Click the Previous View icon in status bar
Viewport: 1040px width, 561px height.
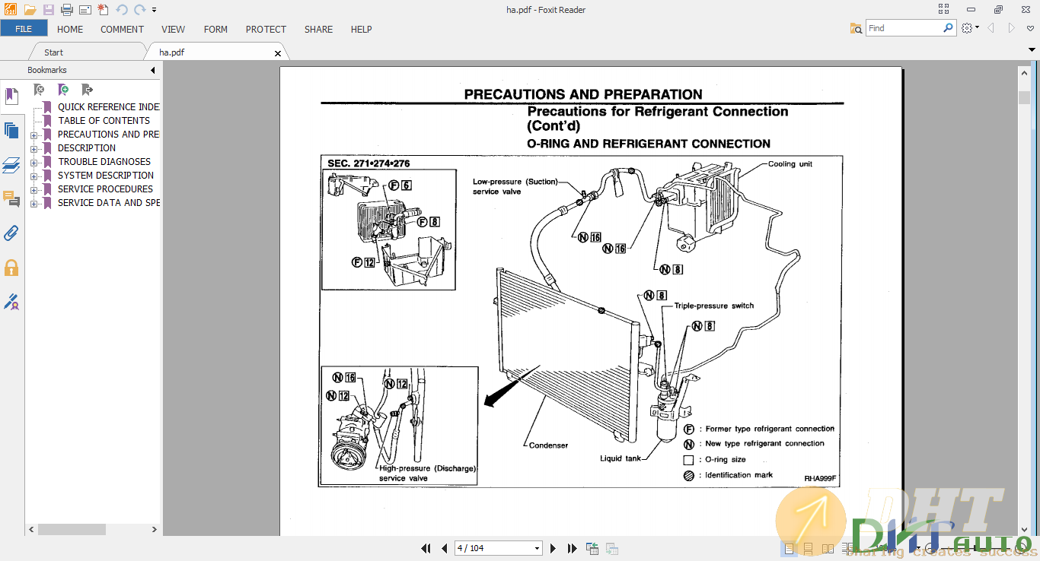[x=592, y=548]
